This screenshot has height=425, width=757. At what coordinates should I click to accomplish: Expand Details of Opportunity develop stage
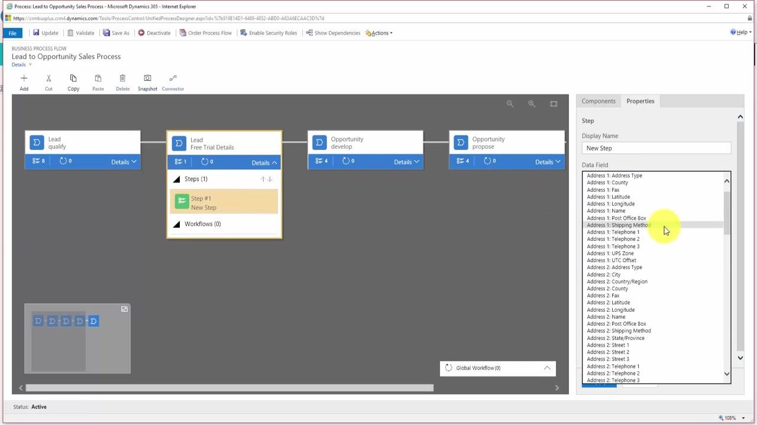(x=406, y=162)
